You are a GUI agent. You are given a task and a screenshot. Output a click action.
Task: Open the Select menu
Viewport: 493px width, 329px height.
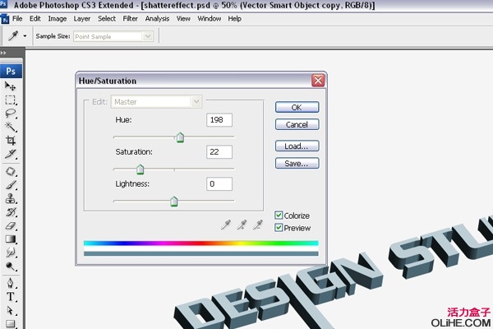point(107,19)
